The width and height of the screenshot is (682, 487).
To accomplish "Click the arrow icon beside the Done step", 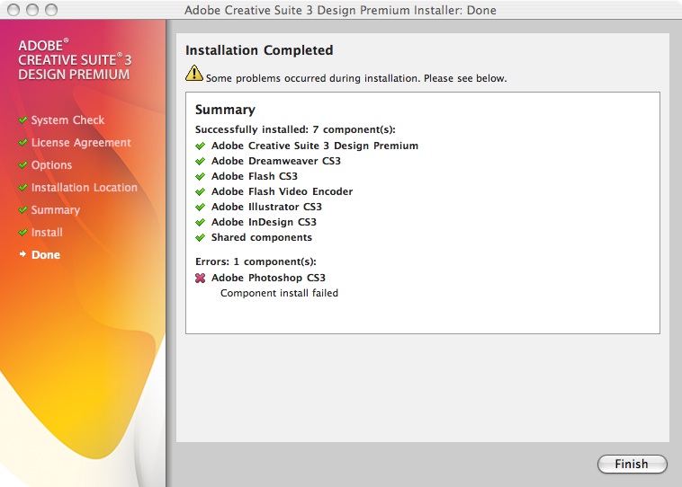I will point(22,254).
